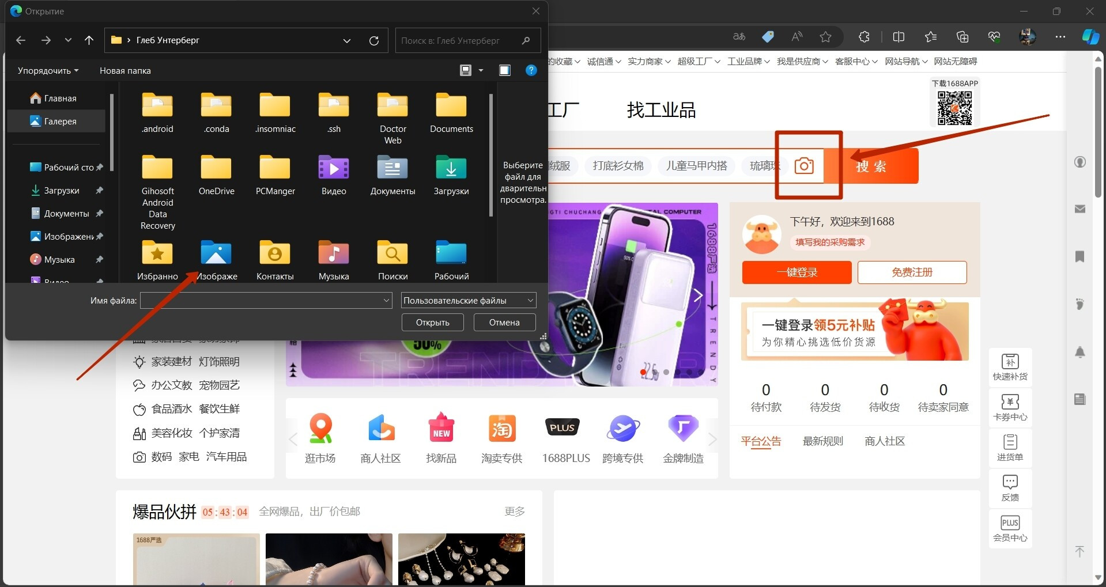The width and height of the screenshot is (1106, 587).
Task: Click the 反馈 feedback sidebar widget
Action: (x=1010, y=488)
